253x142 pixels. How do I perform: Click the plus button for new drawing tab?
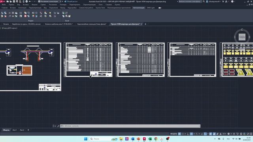tap(145, 24)
